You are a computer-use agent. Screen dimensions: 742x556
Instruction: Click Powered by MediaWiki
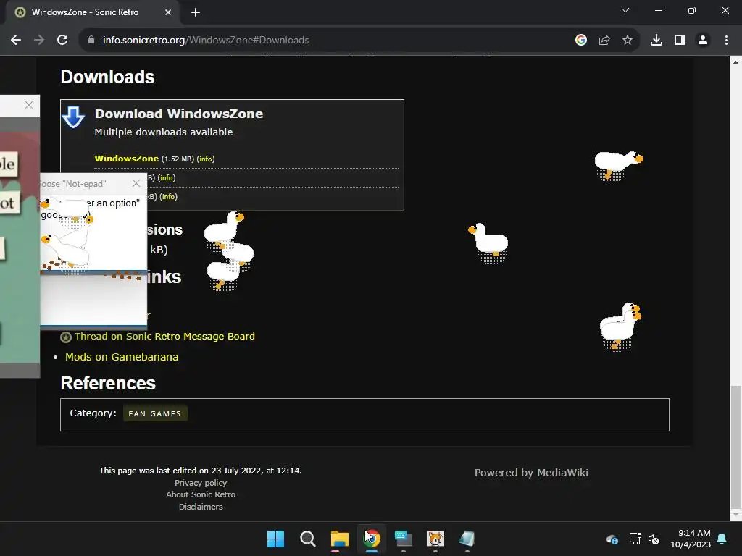pos(531,473)
